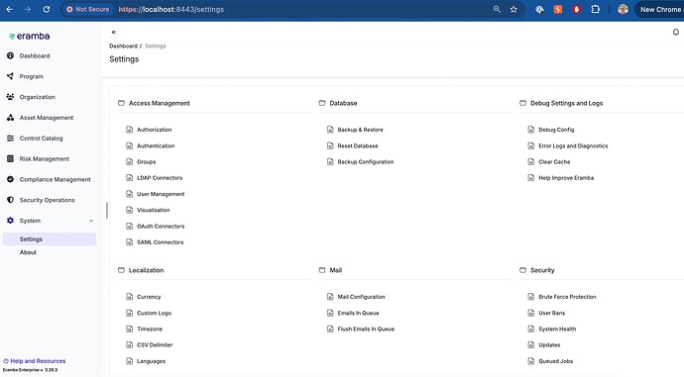The height and width of the screenshot is (377, 684).
Task: Click the Security Operations shield icon
Action: tap(11, 200)
